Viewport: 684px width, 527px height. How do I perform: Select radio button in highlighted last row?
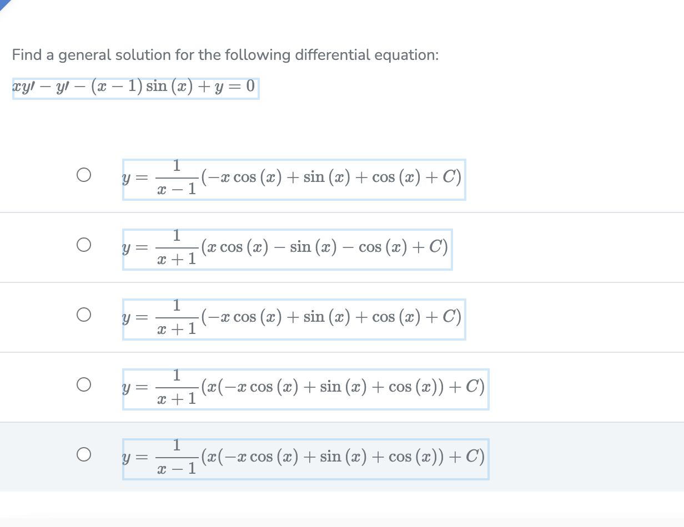tap(83, 454)
